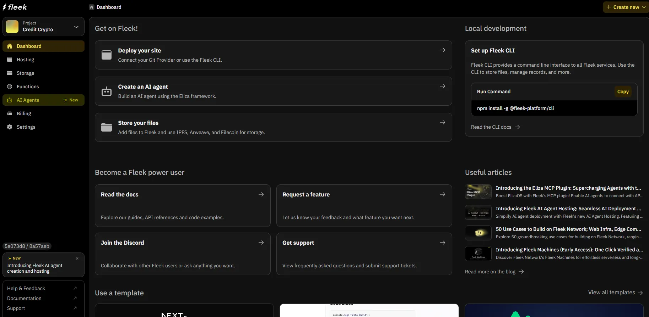This screenshot has width=649, height=317.
Task: Click the Billing card icon in sidebar
Action: point(10,113)
